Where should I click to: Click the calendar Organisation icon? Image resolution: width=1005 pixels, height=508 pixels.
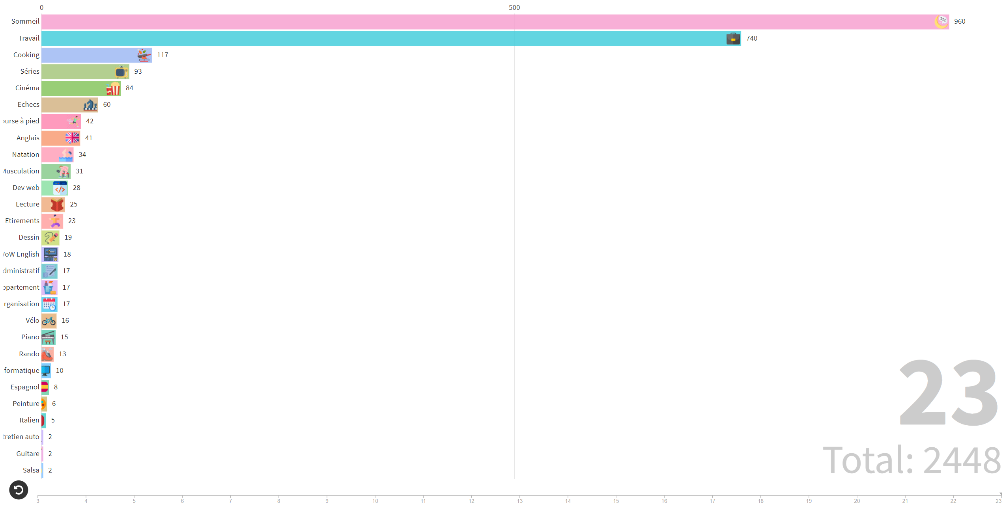coord(50,304)
